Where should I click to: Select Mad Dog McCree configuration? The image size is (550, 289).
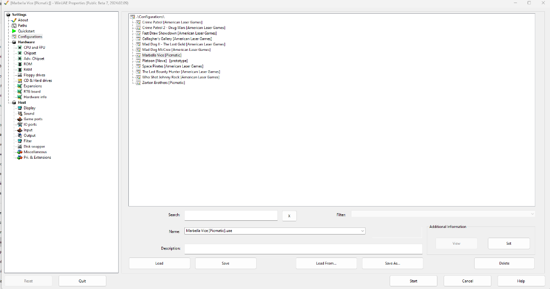click(176, 50)
